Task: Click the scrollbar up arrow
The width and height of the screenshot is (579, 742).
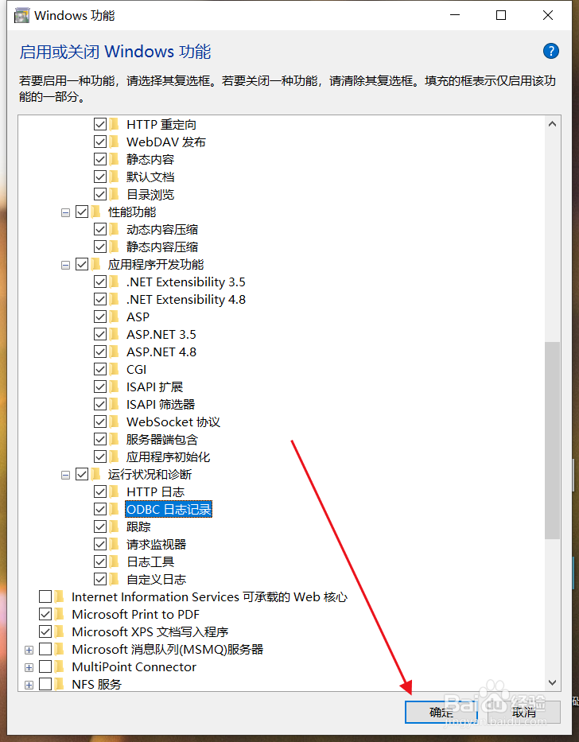Action: click(552, 124)
